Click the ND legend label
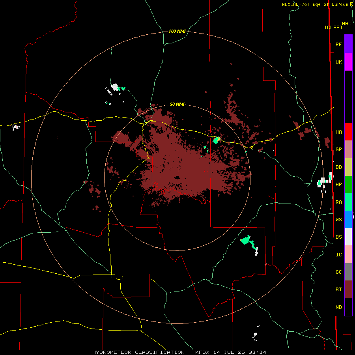355x355 pixels. tap(338, 307)
